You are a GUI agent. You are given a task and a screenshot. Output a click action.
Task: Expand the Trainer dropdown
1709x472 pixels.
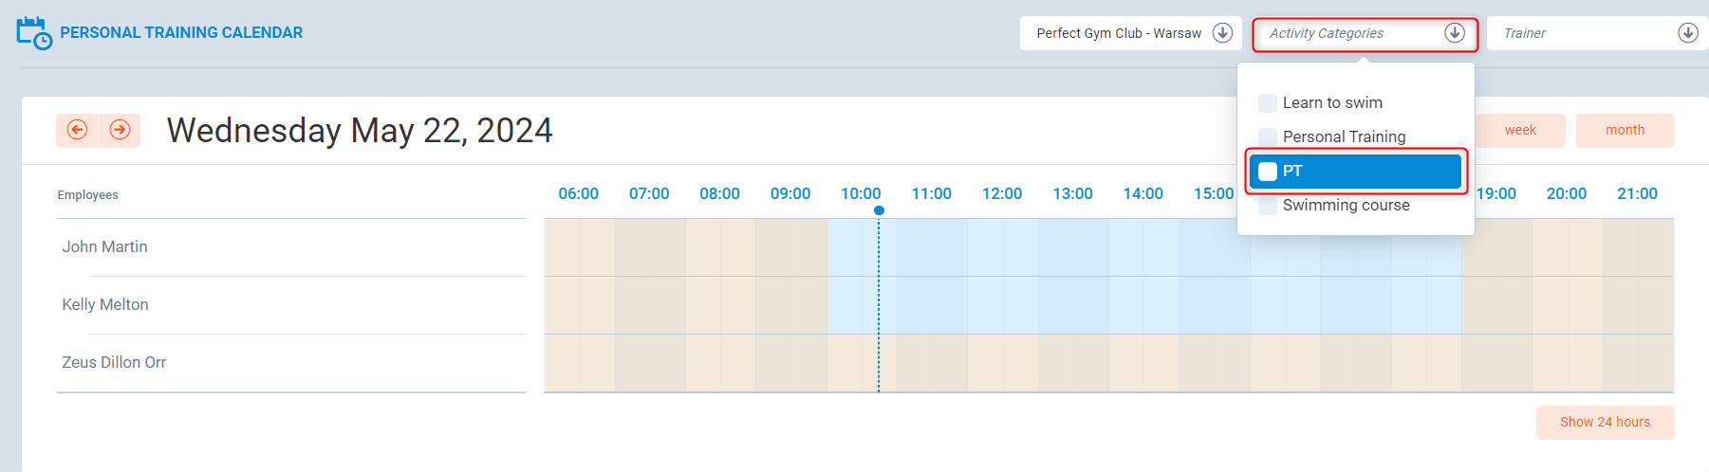[x=1585, y=33]
